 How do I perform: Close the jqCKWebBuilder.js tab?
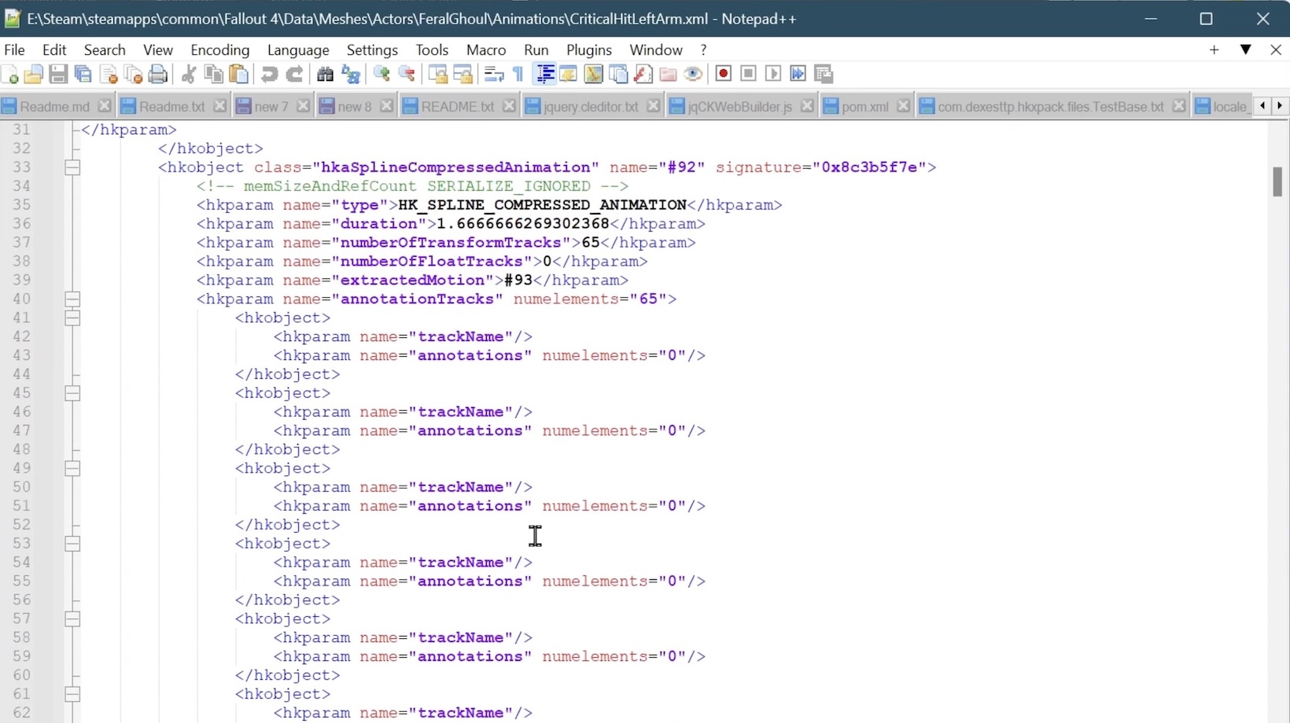click(x=807, y=105)
